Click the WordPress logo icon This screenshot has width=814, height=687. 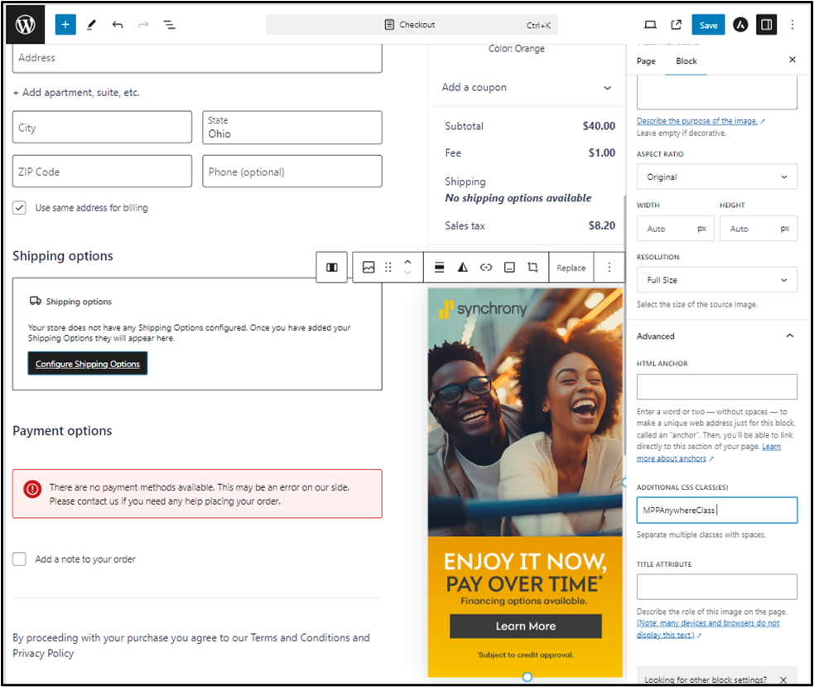coord(25,25)
